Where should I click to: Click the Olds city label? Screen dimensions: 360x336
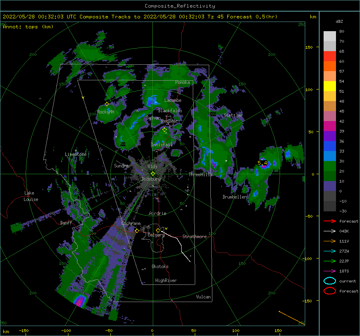(152, 167)
